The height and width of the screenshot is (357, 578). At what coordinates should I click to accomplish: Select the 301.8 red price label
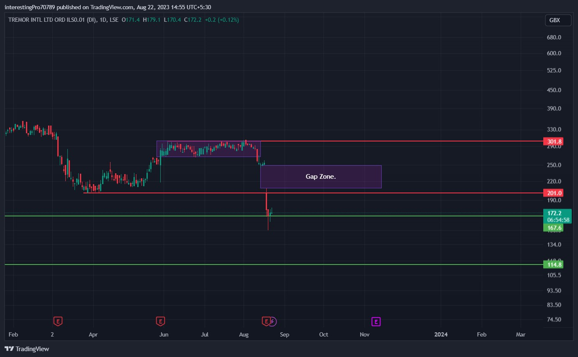[553, 141]
